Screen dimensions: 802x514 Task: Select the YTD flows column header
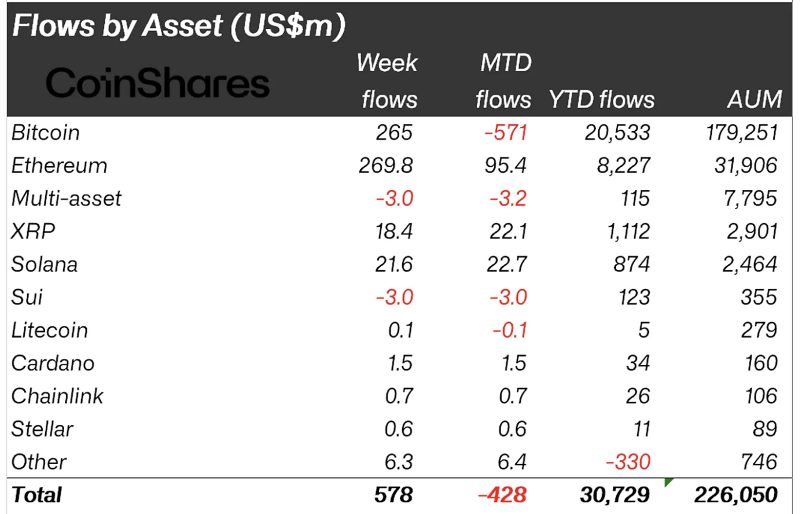pos(602,100)
